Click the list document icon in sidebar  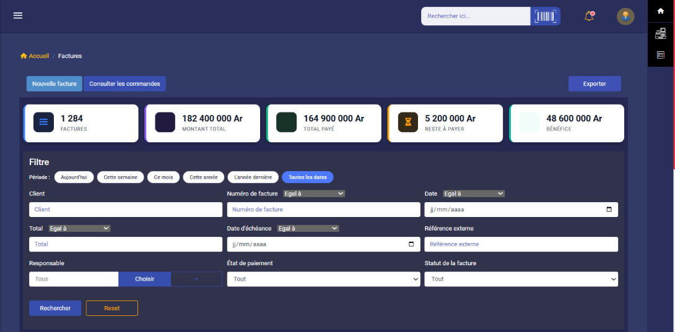coord(660,55)
